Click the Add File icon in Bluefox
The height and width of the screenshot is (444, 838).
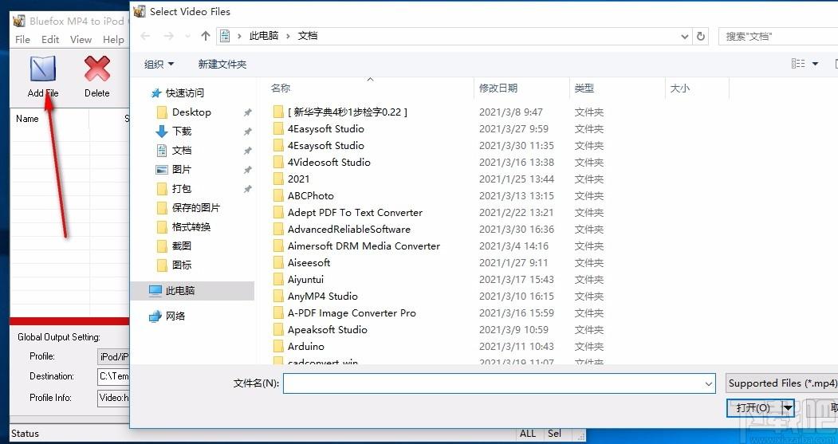click(43, 69)
